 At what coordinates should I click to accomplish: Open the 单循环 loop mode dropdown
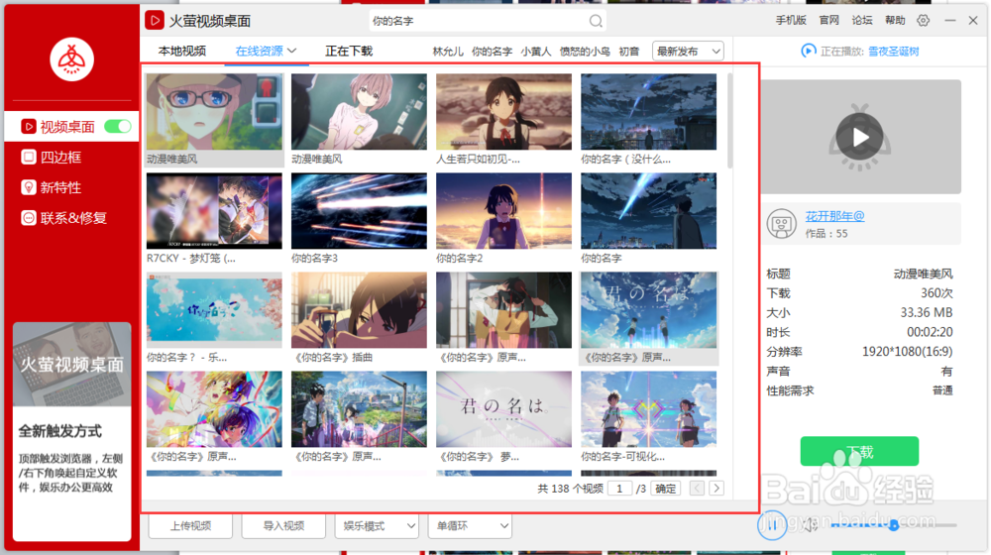pos(470,526)
